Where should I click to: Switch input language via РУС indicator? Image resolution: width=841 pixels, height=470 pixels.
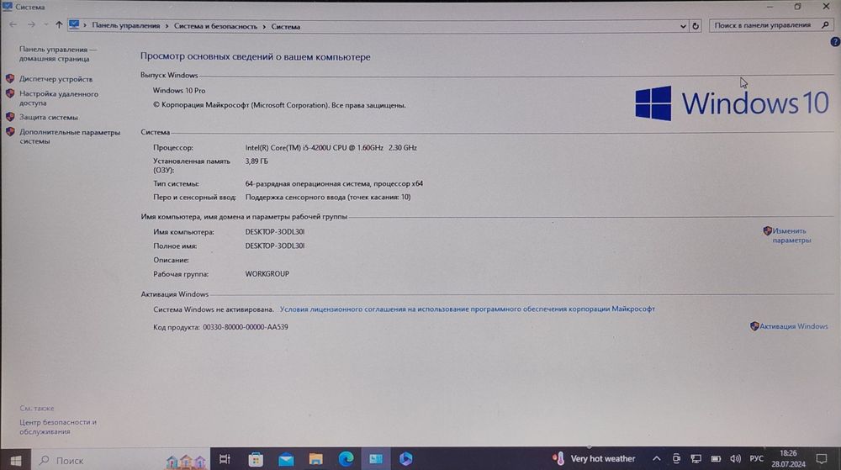coord(756,459)
